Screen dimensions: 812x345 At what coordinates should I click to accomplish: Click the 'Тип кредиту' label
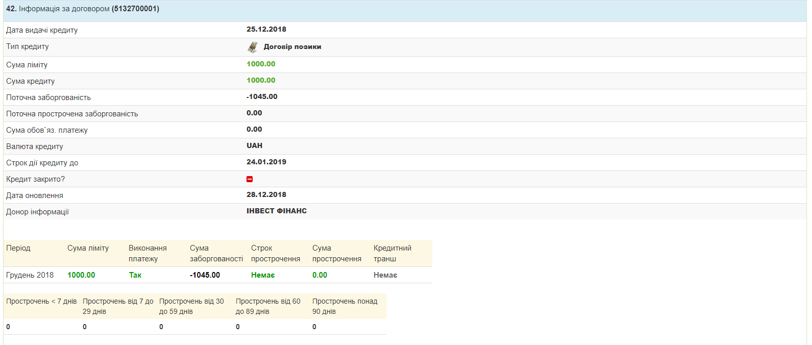pos(28,46)
